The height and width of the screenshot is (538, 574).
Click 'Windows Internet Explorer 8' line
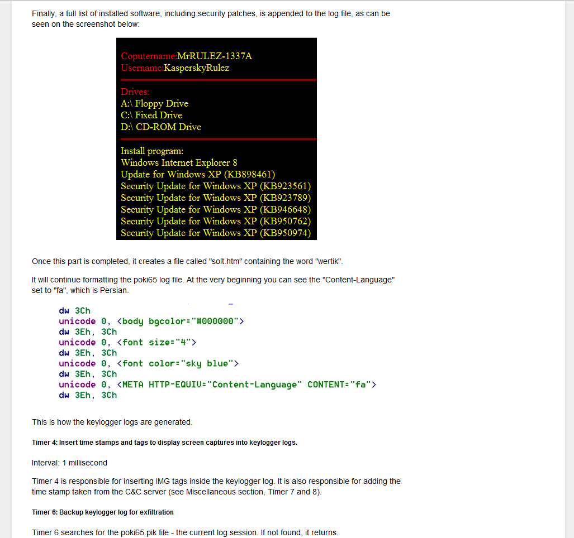coord(179,162)
